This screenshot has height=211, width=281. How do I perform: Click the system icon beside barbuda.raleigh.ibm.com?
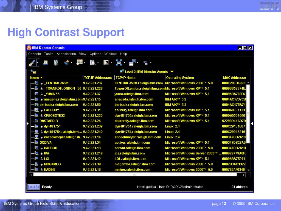click(x=36, y=105)
